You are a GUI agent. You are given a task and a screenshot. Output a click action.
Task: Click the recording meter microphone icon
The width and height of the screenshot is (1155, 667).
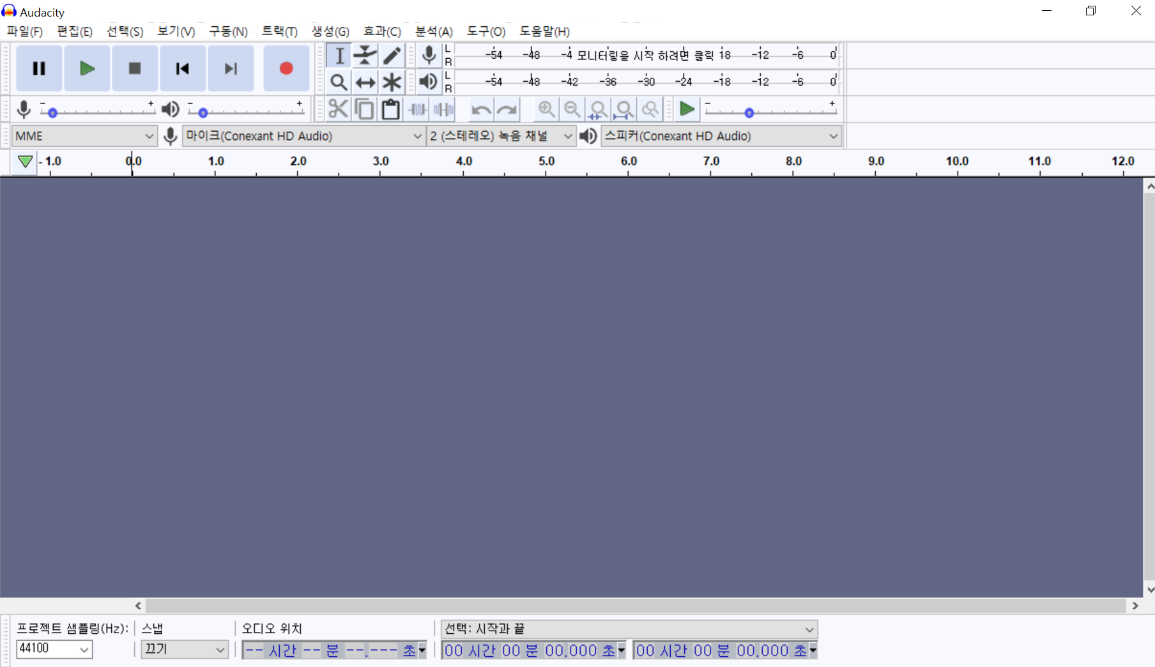pyautogui.click(x=429, y=55)
